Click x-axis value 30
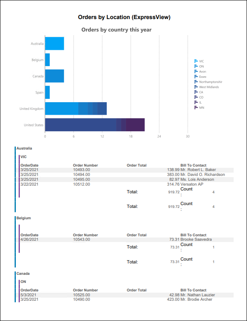Screen dimensions: 247x321 [x=188, y=136]
